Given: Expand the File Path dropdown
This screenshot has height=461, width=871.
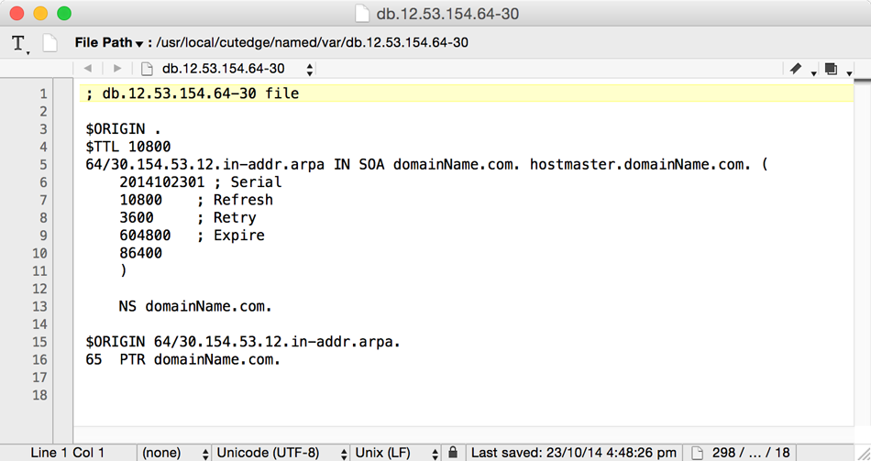Looking at the screenshot, I should tap(110, 43).
